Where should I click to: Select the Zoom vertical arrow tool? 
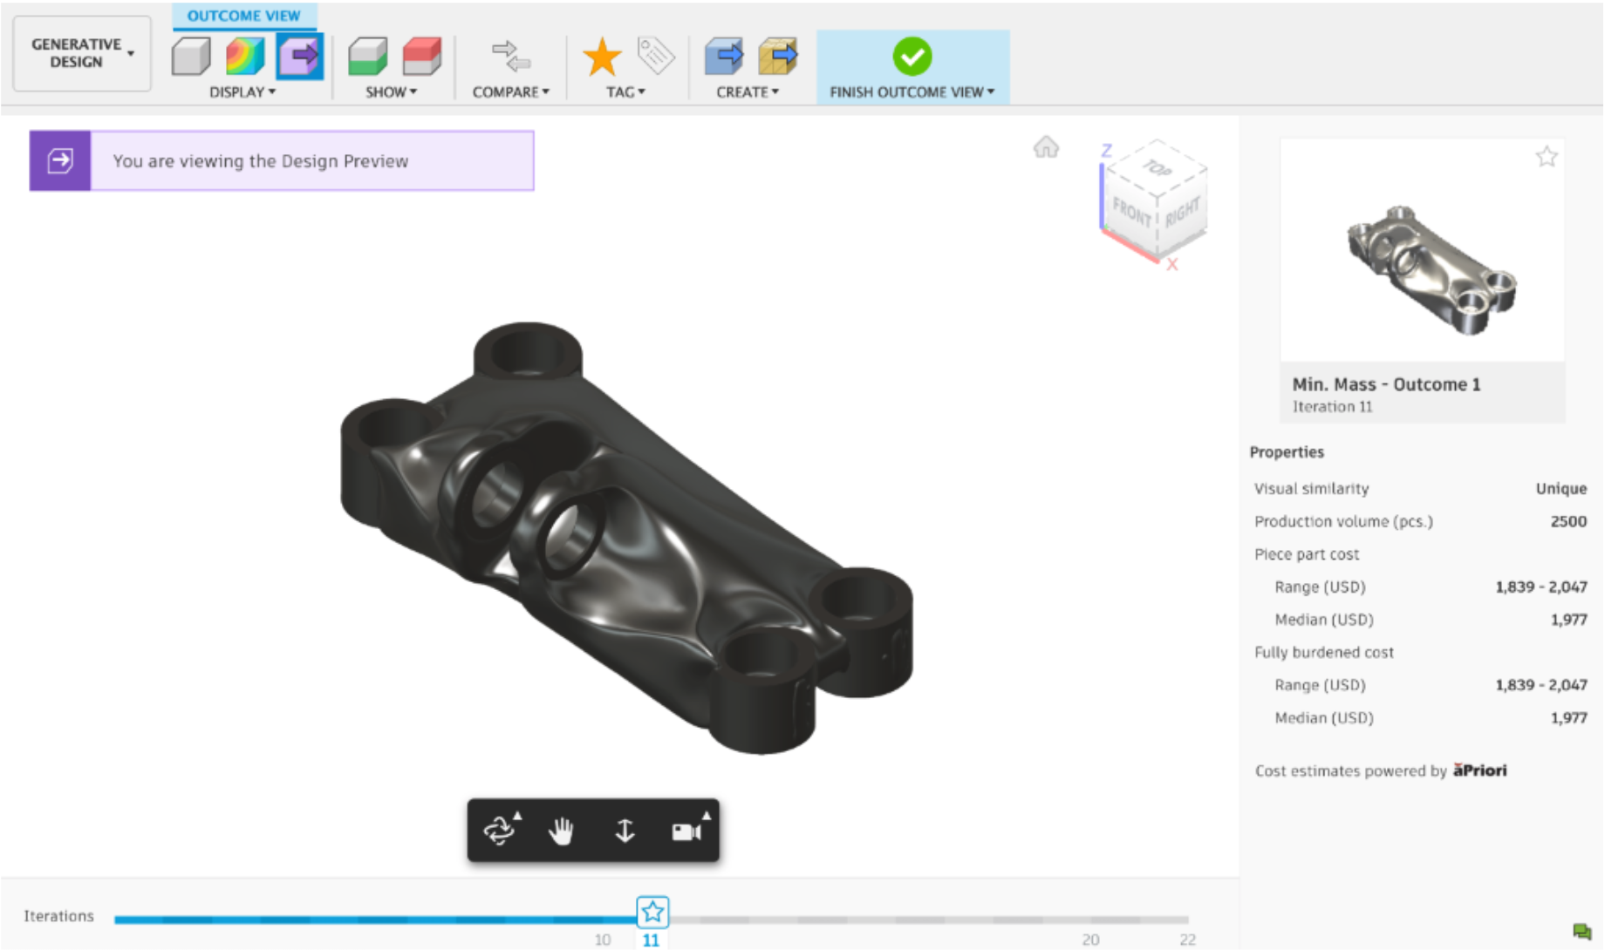tap(625, 831)
